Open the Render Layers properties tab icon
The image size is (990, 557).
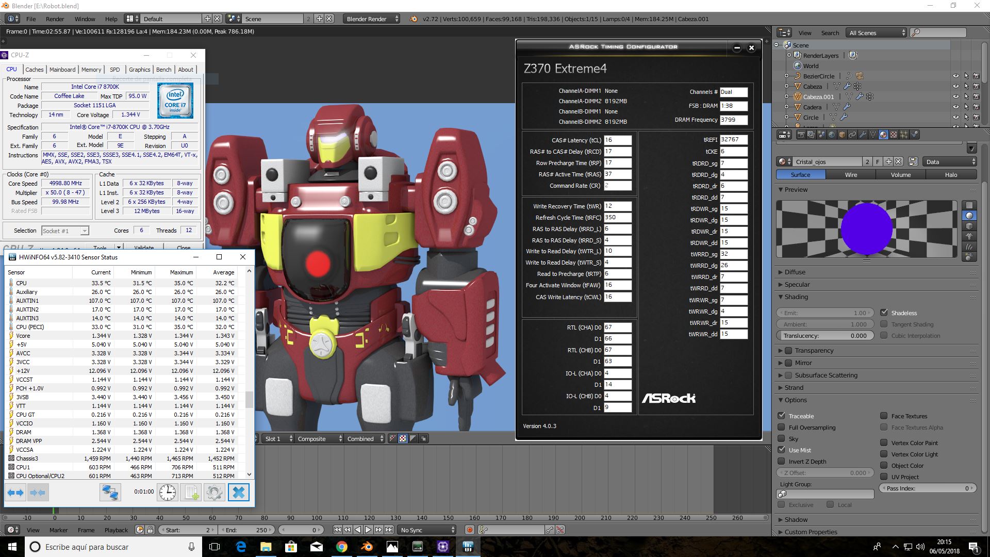point(811,135)
